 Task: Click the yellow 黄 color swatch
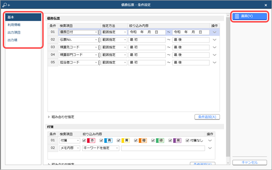125,140
